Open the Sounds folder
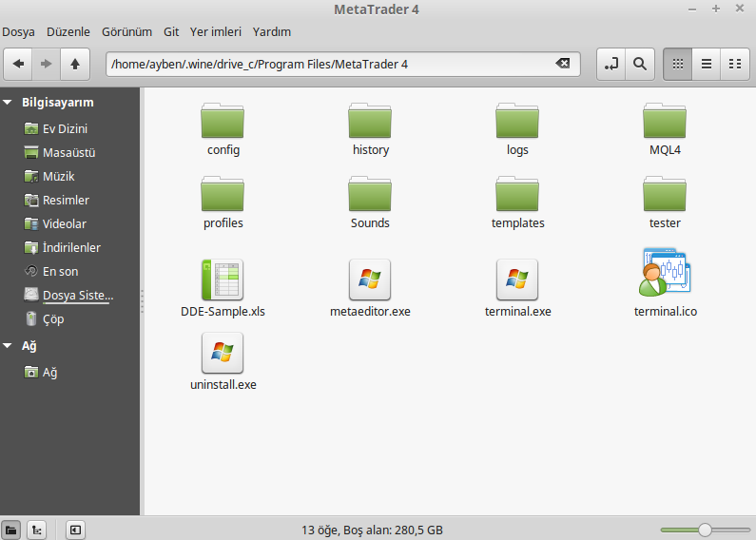 click(370, 203)
